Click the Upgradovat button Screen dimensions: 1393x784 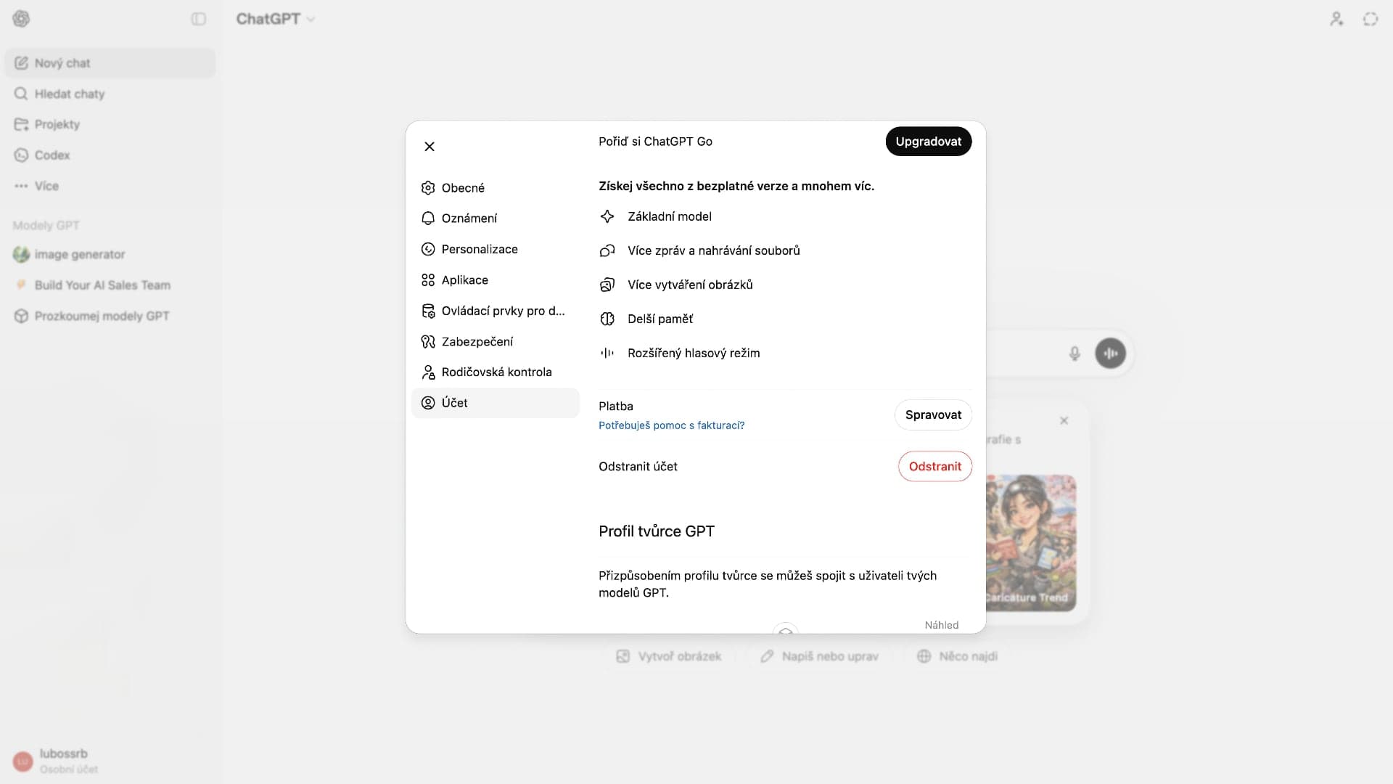pyautogui.click(x=928, y=142)
